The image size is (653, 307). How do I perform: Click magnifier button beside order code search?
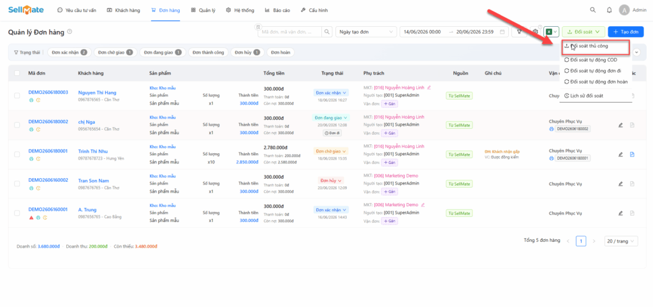click(327, 32)
